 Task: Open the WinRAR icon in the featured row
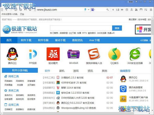click(x=73, y=54)
